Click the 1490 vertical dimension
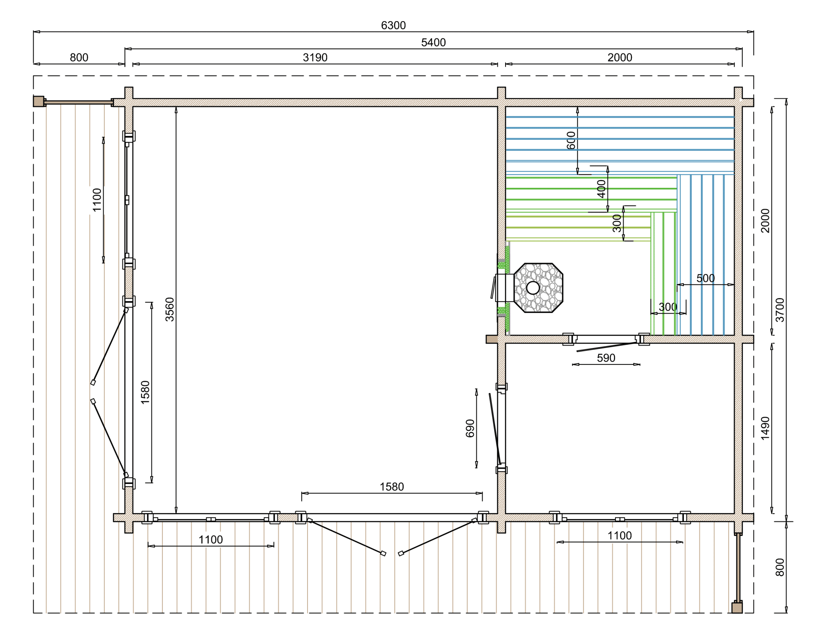 tap(765, 428)
